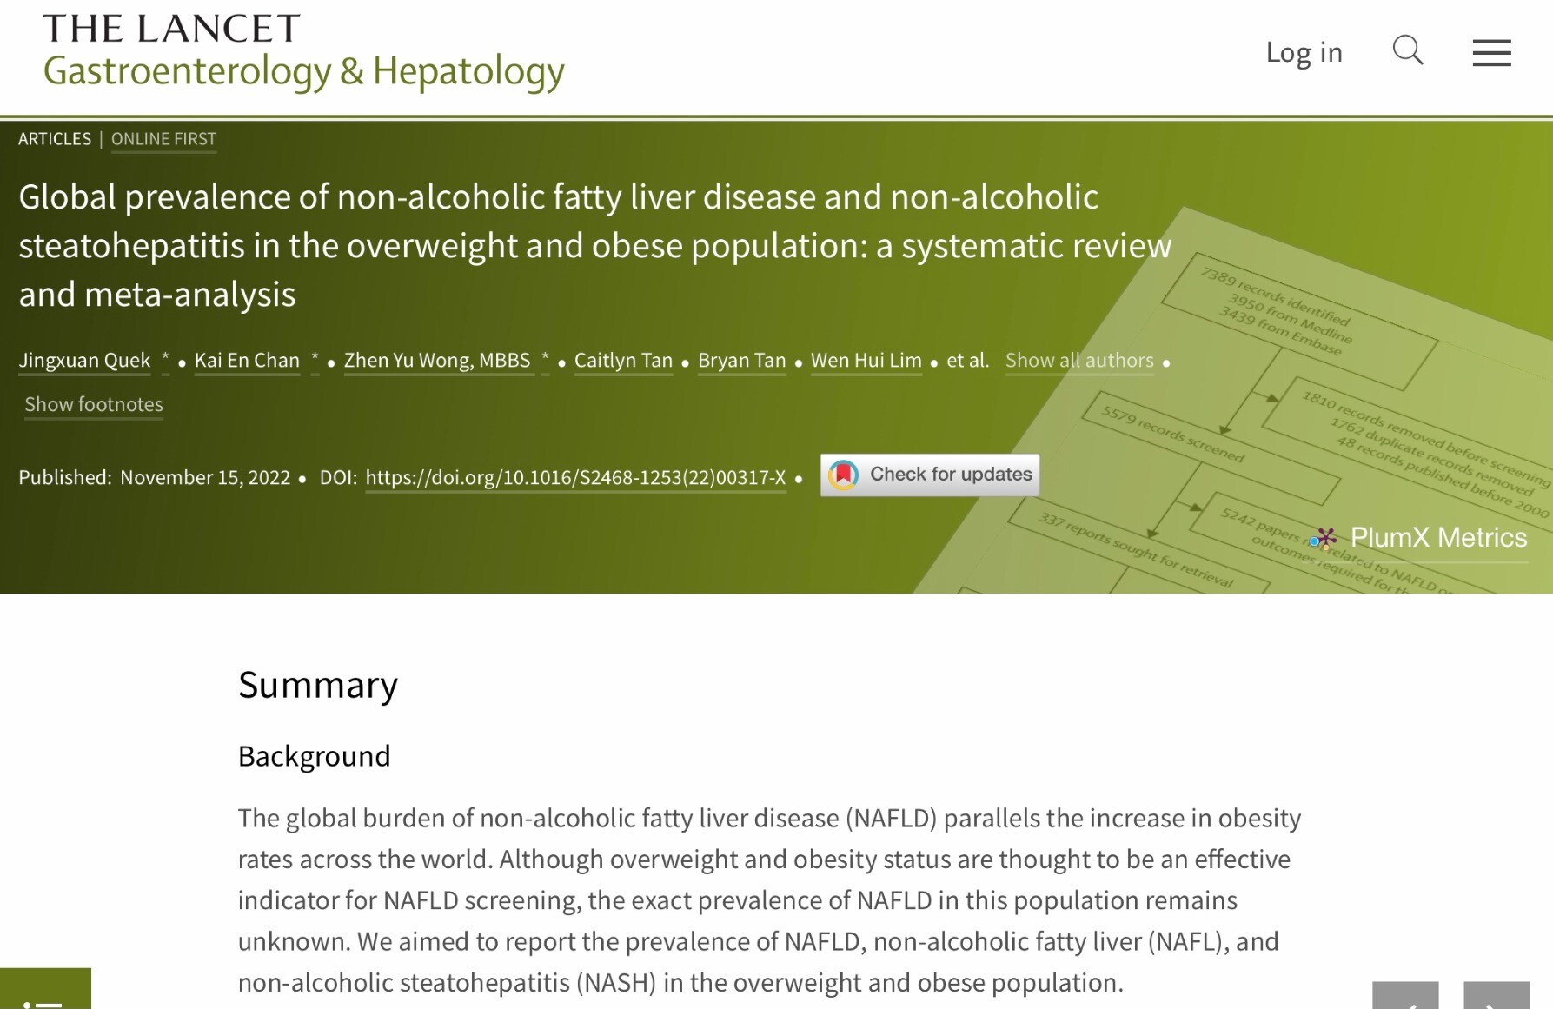Click the PlumX Metrics logo icon
Screen dimensions: 1553x1009
[1323, 539]
